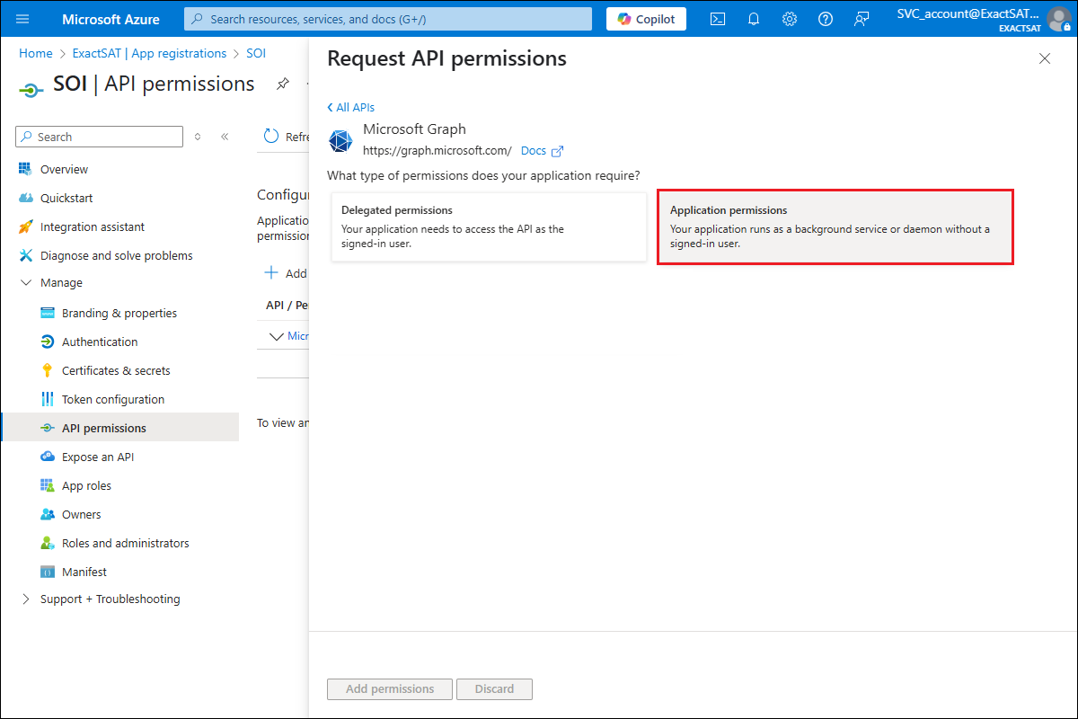
Task: Select the Delegated permissions card
Action: (489, 226)
